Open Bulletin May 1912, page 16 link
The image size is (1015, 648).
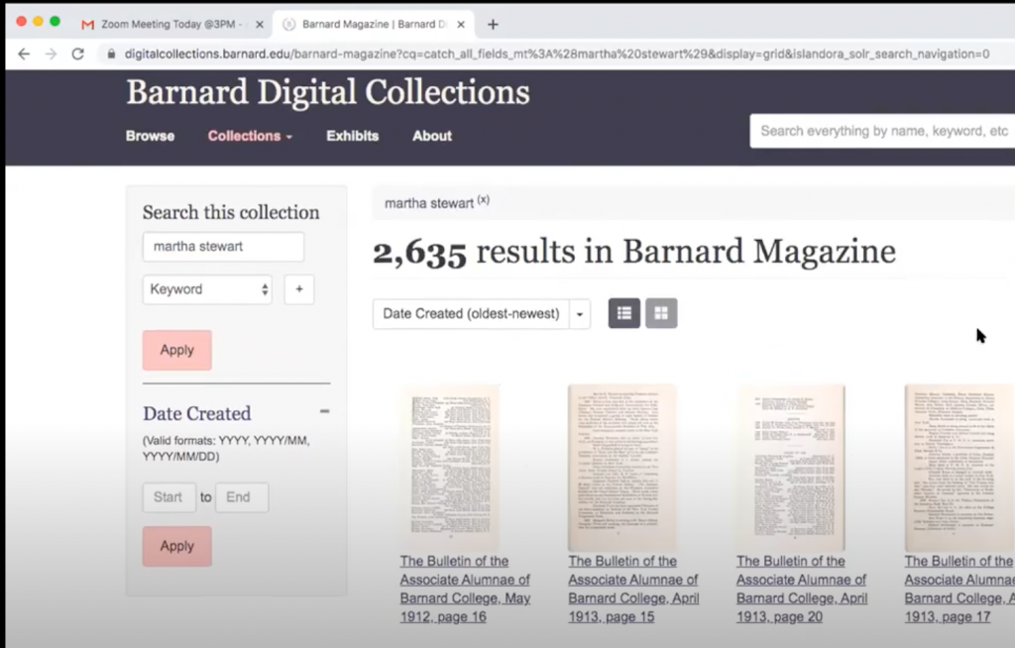pos(465,590)
